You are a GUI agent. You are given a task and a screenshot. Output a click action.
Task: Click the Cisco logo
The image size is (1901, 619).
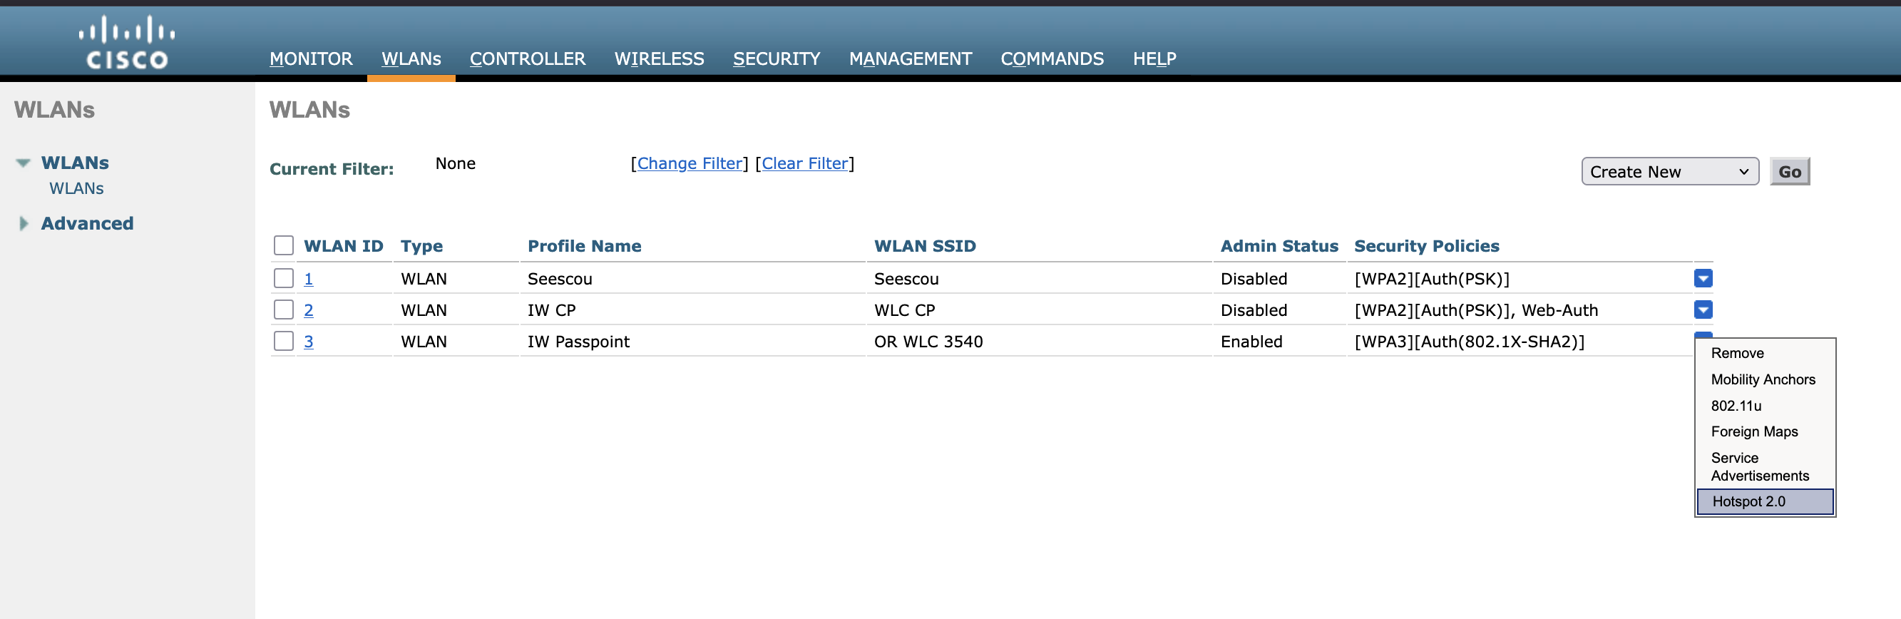click(x=127, y=42)
